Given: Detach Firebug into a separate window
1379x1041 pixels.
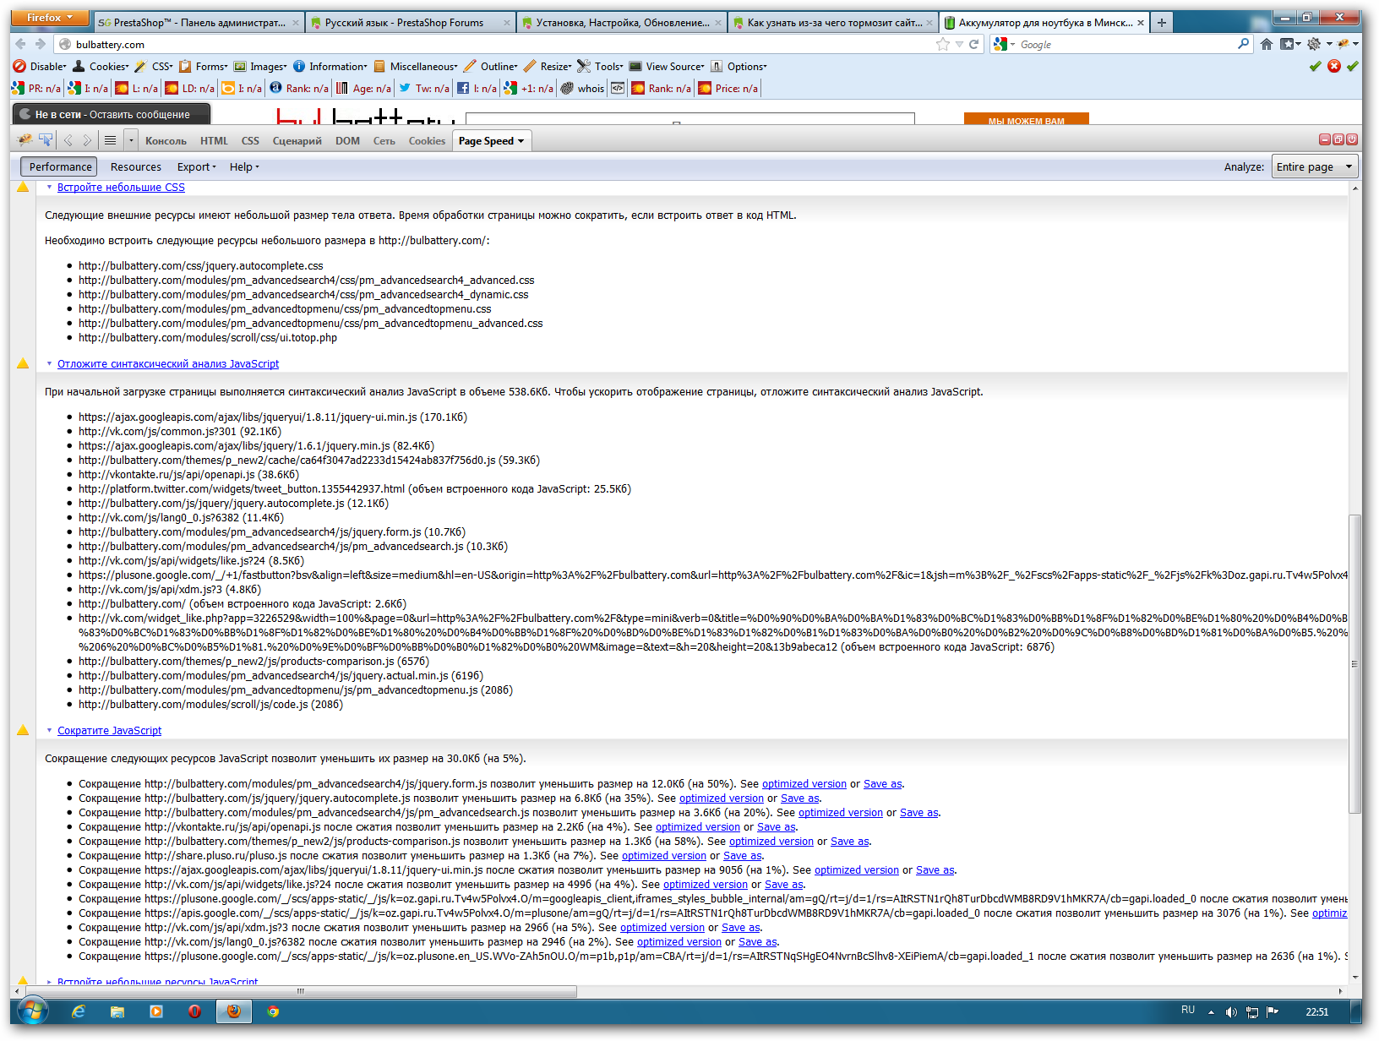Looking at the screenshot, I should pyautogui.click(x=1338, y=139).
